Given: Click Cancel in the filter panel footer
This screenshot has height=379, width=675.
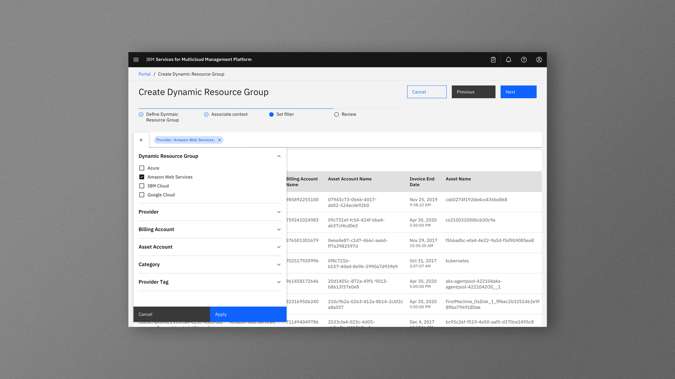Looking at the screenshot, I should click(x=172, y=314).
